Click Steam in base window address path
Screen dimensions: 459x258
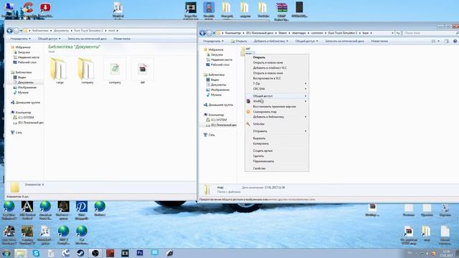(x=283, y=33)
